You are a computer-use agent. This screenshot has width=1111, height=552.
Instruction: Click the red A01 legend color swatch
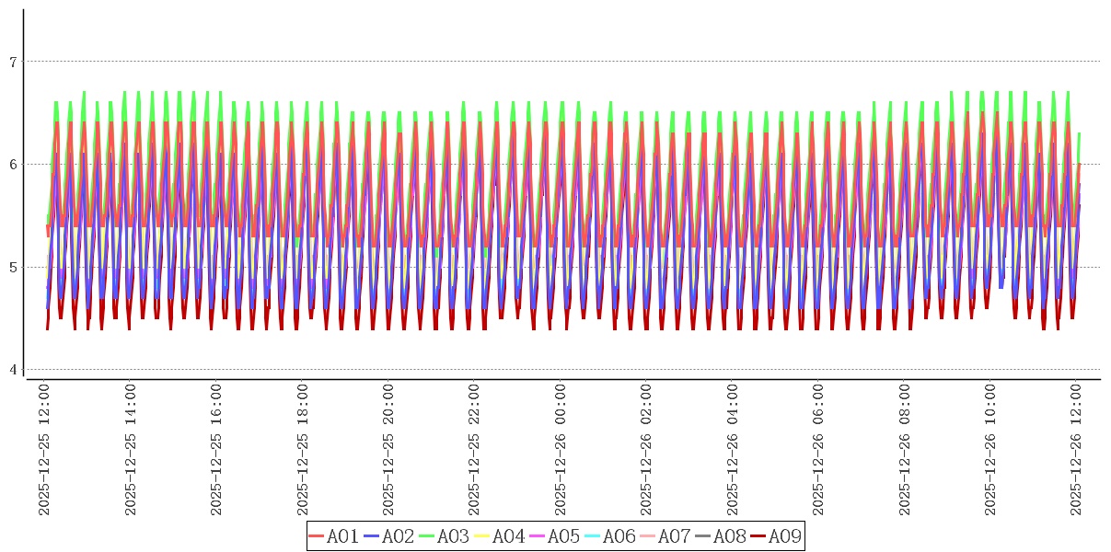pos(317,536)
